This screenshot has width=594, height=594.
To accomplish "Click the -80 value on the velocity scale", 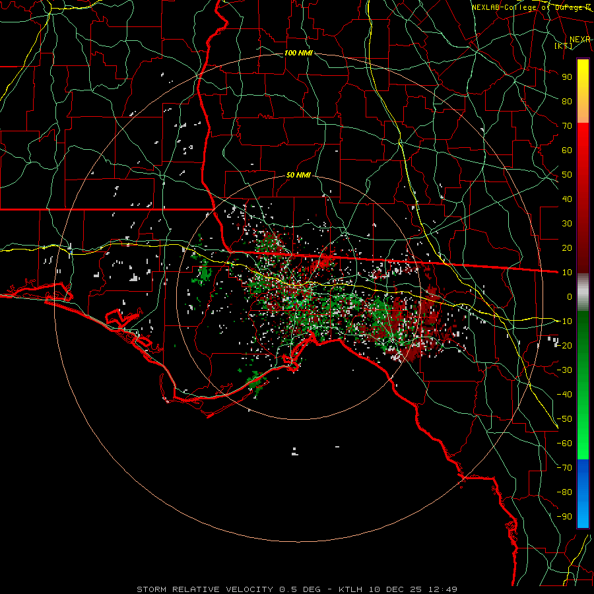I will 564,492.
